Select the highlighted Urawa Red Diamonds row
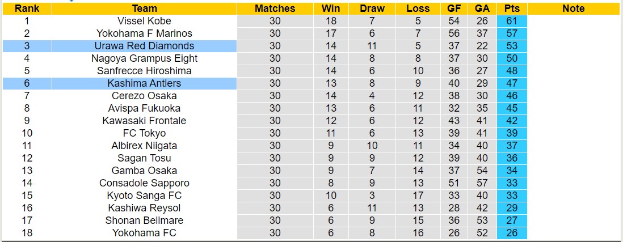 tap(144, 46)
